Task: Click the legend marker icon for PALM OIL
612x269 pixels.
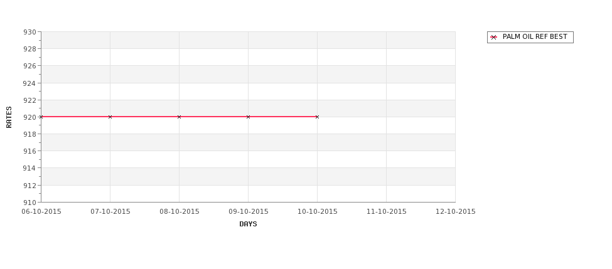Action: (x=494, y=38)
